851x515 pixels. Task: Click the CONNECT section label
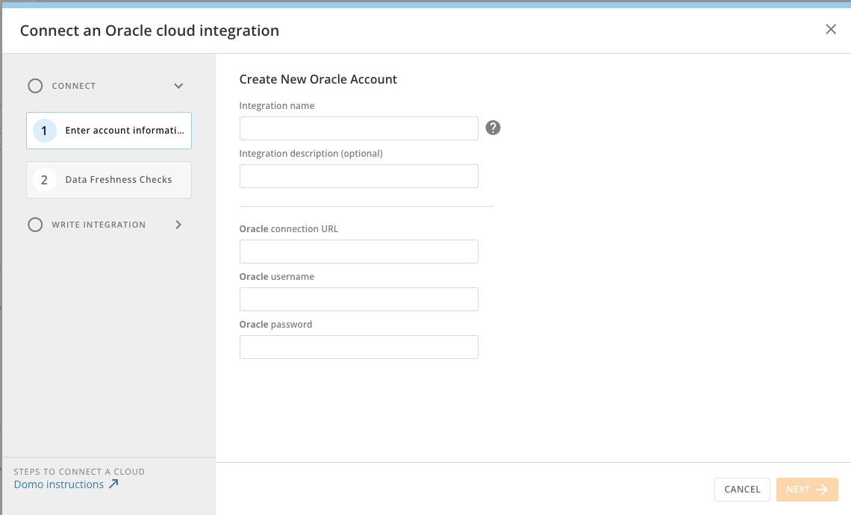(74, 86)
